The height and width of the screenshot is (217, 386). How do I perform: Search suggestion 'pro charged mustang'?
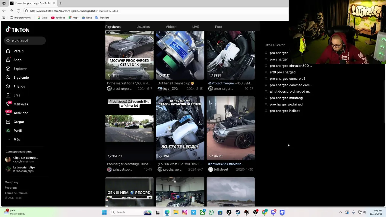pyautogui.click(x=286, y=98)
